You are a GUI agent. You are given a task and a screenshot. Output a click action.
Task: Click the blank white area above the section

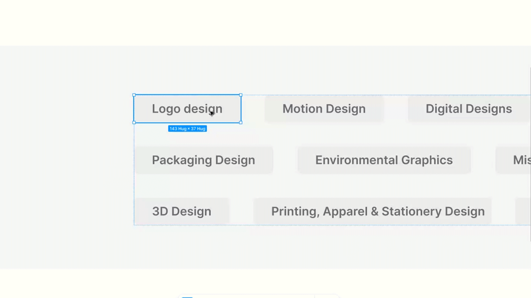pyautogui.click(x=265, y=22)
